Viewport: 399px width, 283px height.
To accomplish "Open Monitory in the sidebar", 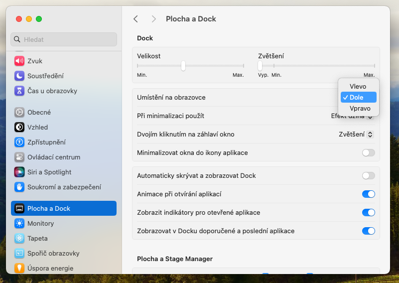I will (40, 223).
